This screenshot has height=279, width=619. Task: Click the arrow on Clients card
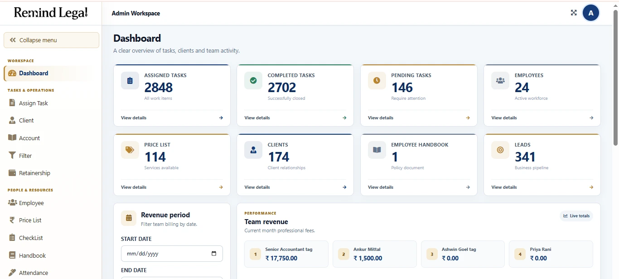[344, 187]
